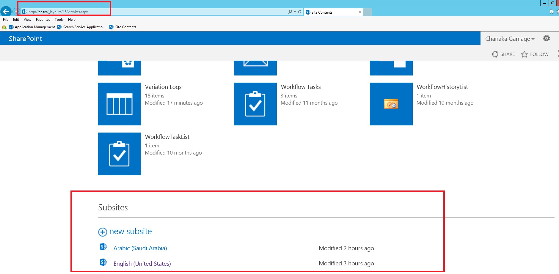Click the Follow star icon

click(x=524, y=54)
